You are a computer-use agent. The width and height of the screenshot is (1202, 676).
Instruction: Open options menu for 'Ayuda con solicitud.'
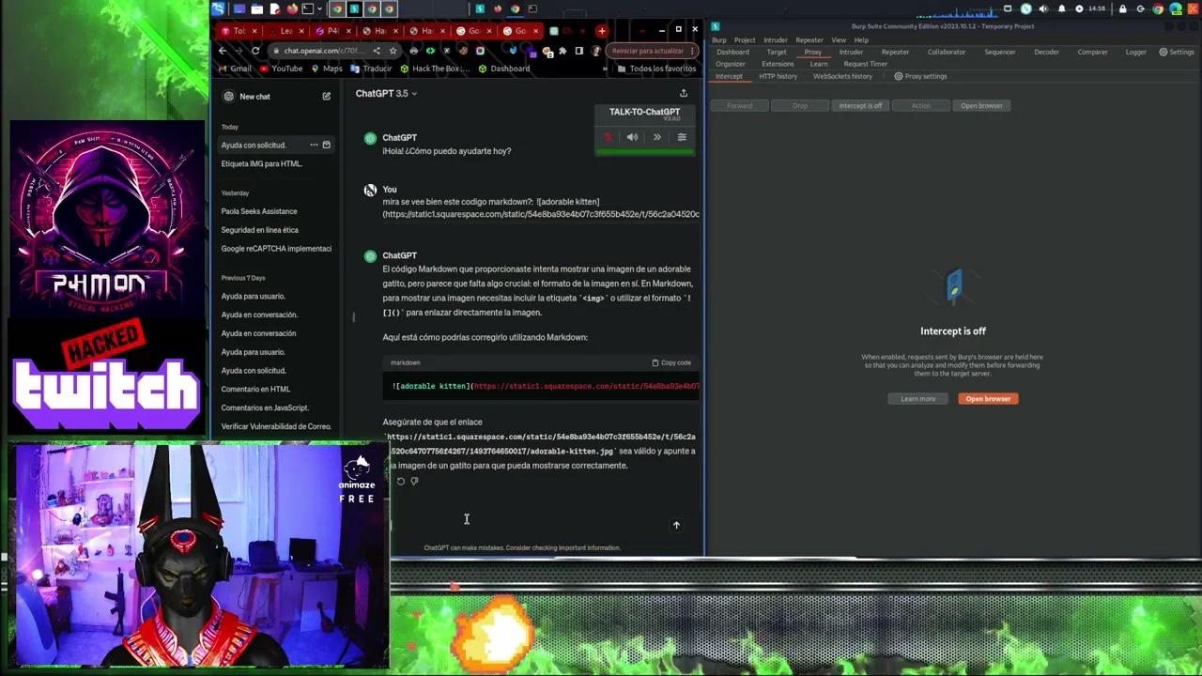(314, 145)
